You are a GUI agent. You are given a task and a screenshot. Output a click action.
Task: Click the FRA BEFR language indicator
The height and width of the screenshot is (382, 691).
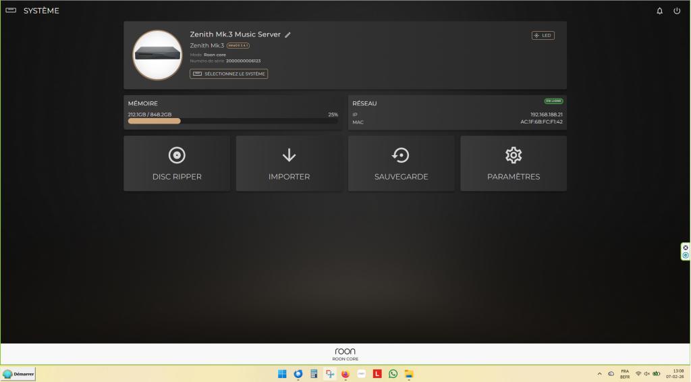pyautogui.click(x=625, y=374)
